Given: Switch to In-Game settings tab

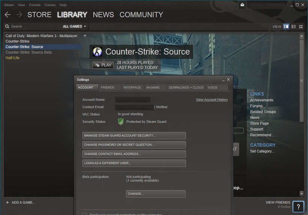Looking at the screenshot, I should [x=155, y=87].
